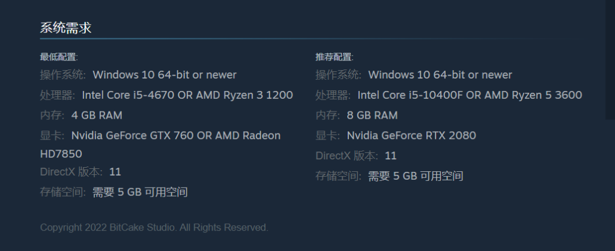Click Nvidia GeForce RTX 2080 text
The width and height of the screenshot is (615, 251).
(411, 135)
